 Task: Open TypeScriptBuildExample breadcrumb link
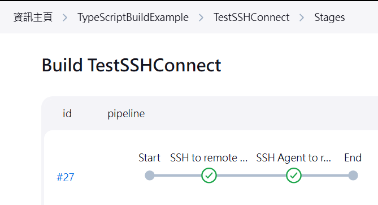133,18
